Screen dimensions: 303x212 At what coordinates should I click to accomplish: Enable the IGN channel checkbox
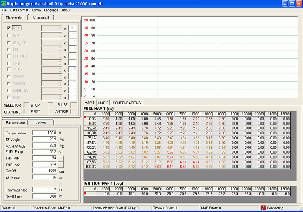(9, 35)
